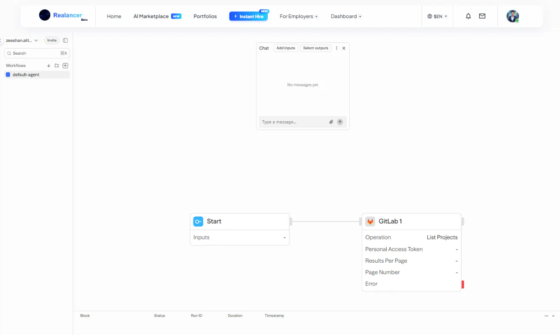The image size is (560, 335).
Task: Expand the zeeshan.alit workspace dropdown
Action: (x=22, y=40)
